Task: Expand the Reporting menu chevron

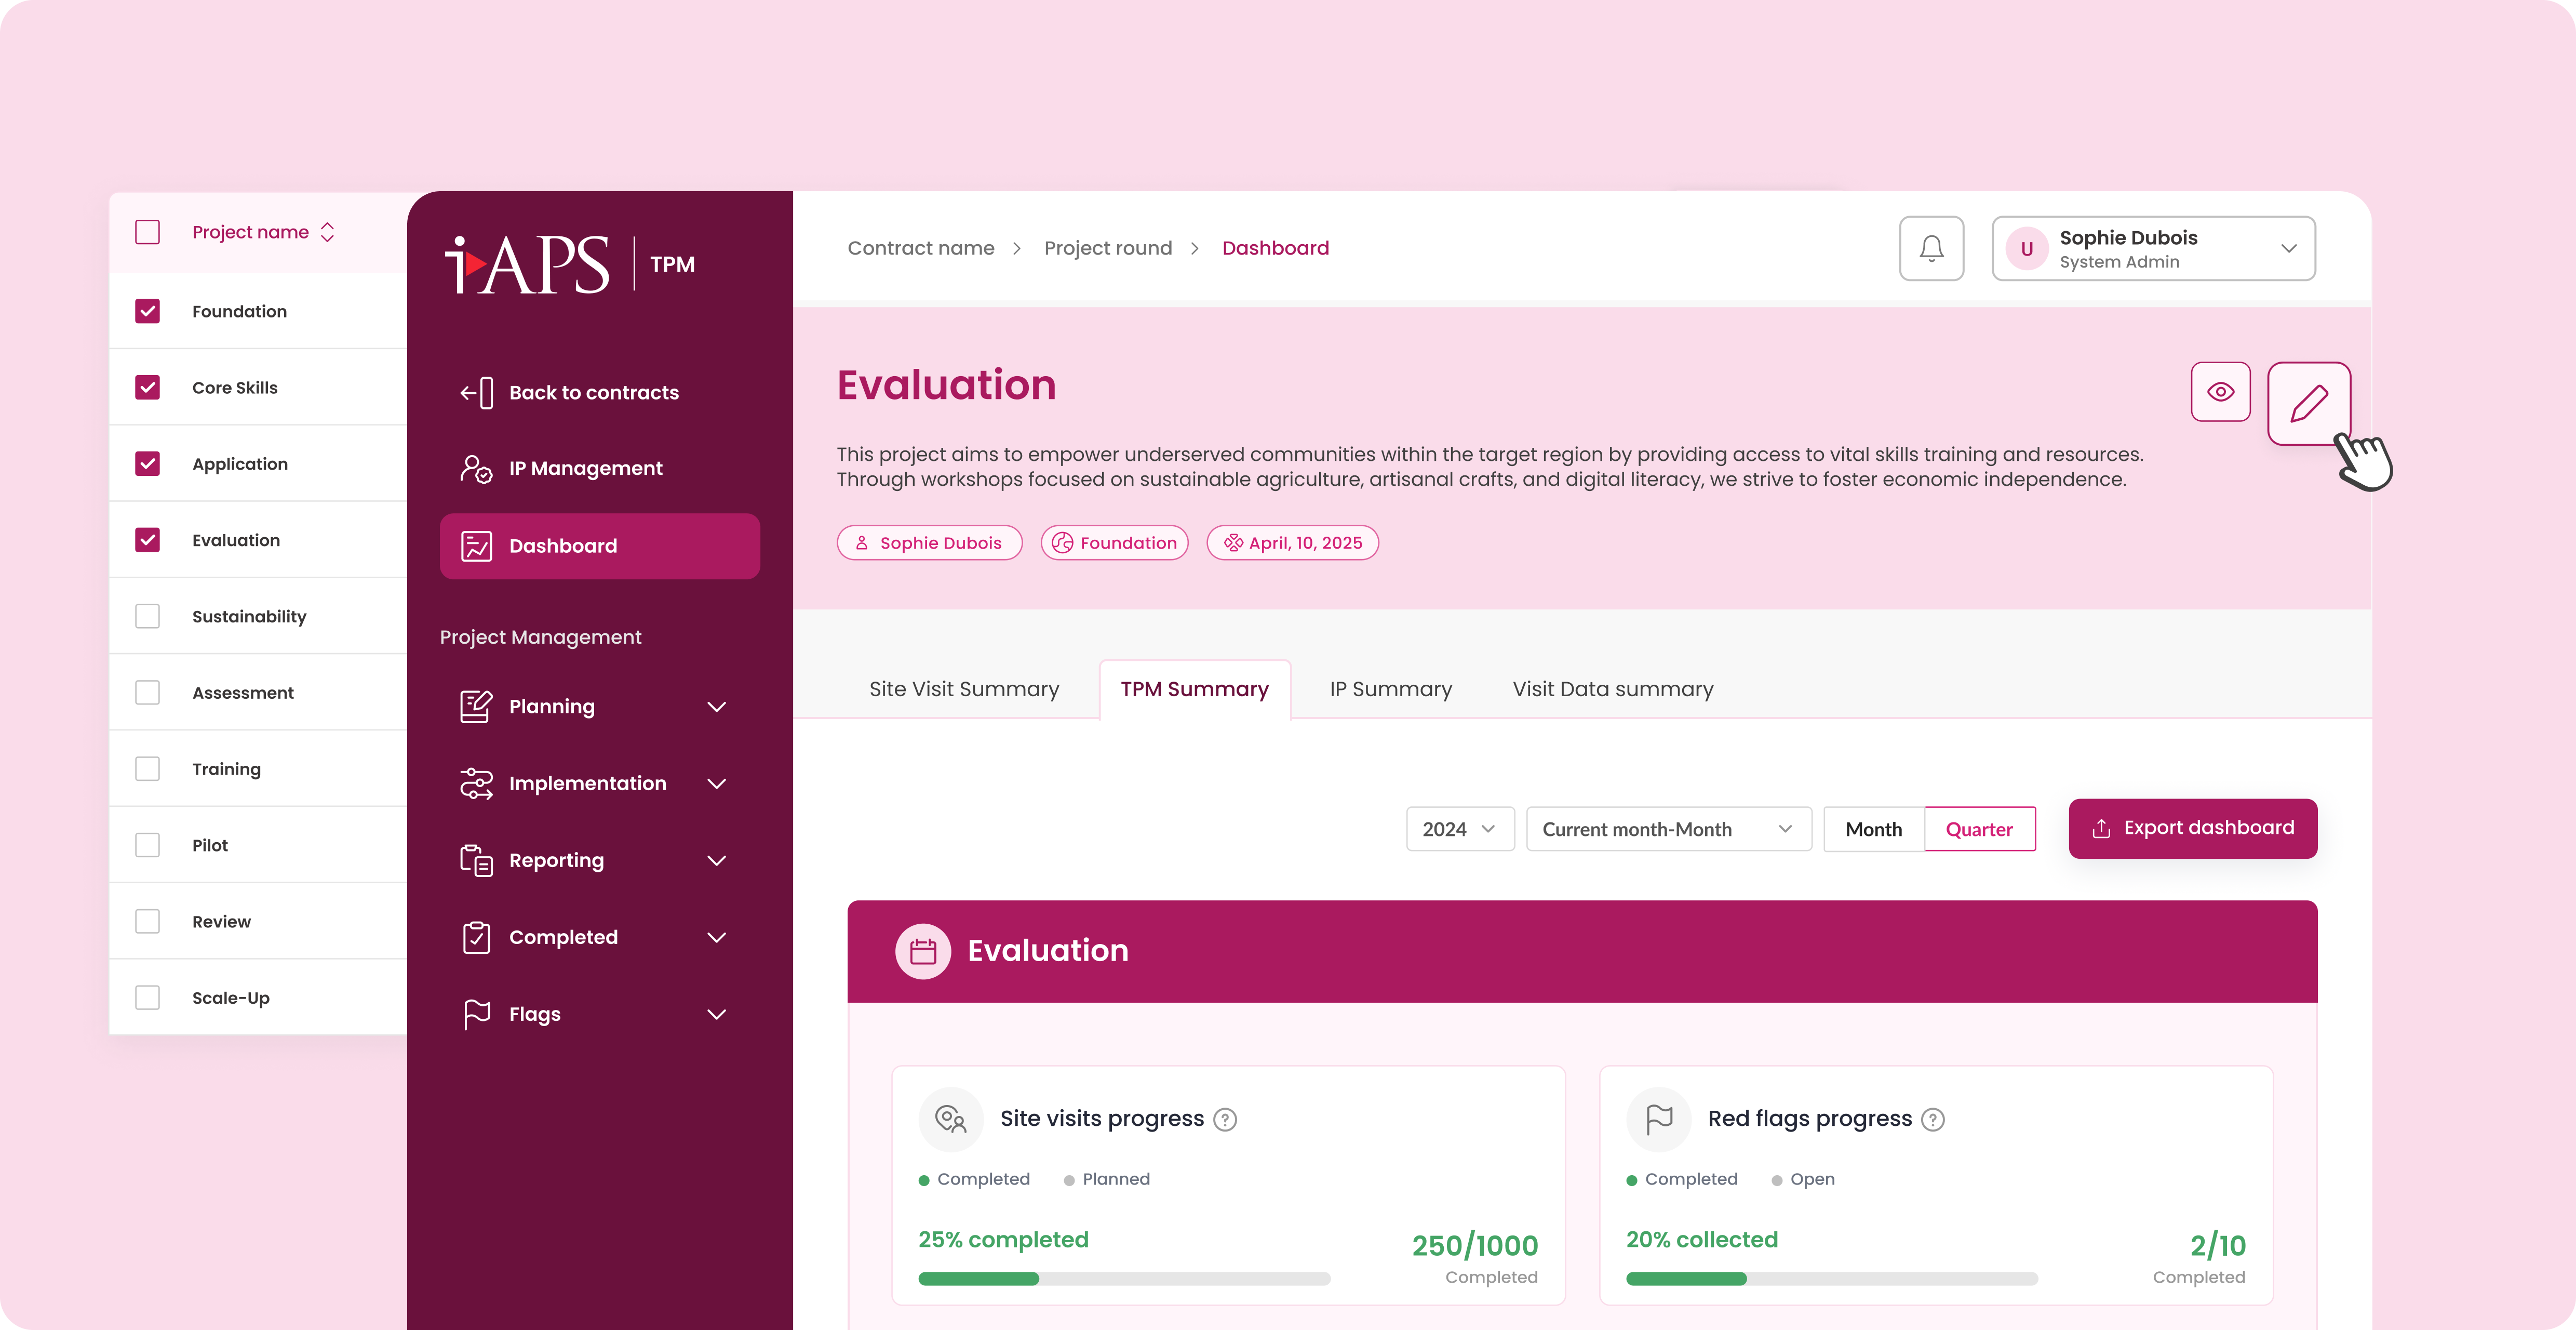Action: click(716, 861)
